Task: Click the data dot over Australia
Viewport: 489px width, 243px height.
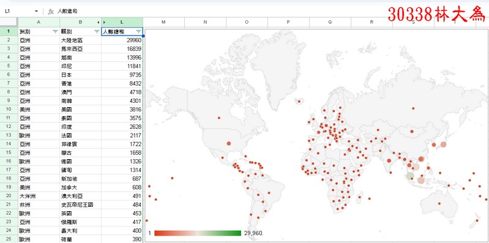Action: [439, 204]
